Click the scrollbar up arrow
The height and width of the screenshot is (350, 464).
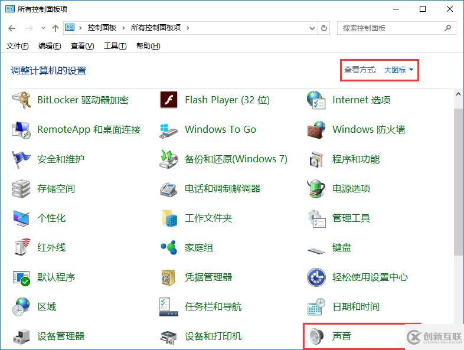click(458, 94)
